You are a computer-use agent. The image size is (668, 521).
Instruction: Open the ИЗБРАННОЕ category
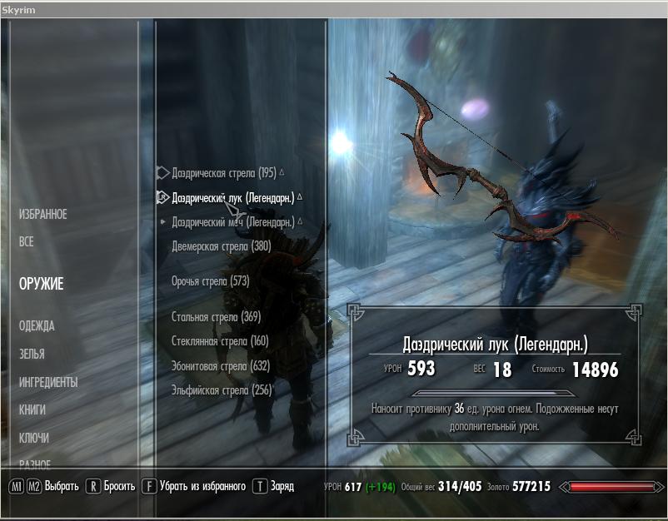point(43,214)
